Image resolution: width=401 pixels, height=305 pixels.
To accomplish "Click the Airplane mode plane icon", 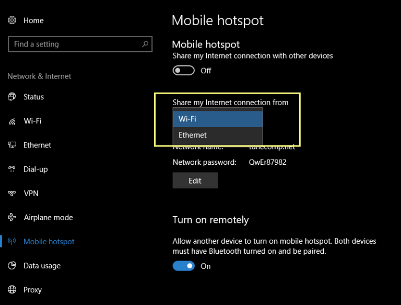I will [x=12, y=217].
